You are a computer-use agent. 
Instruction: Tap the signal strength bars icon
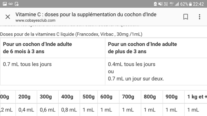[x=177, y=4]
